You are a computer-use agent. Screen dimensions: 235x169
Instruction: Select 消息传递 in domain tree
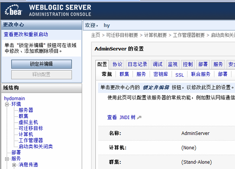(x=28, y=164)
